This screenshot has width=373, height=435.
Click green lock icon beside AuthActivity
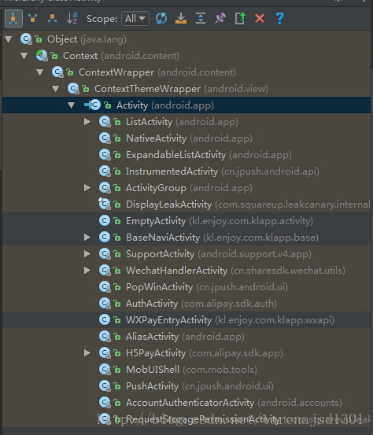coord(117,304)
